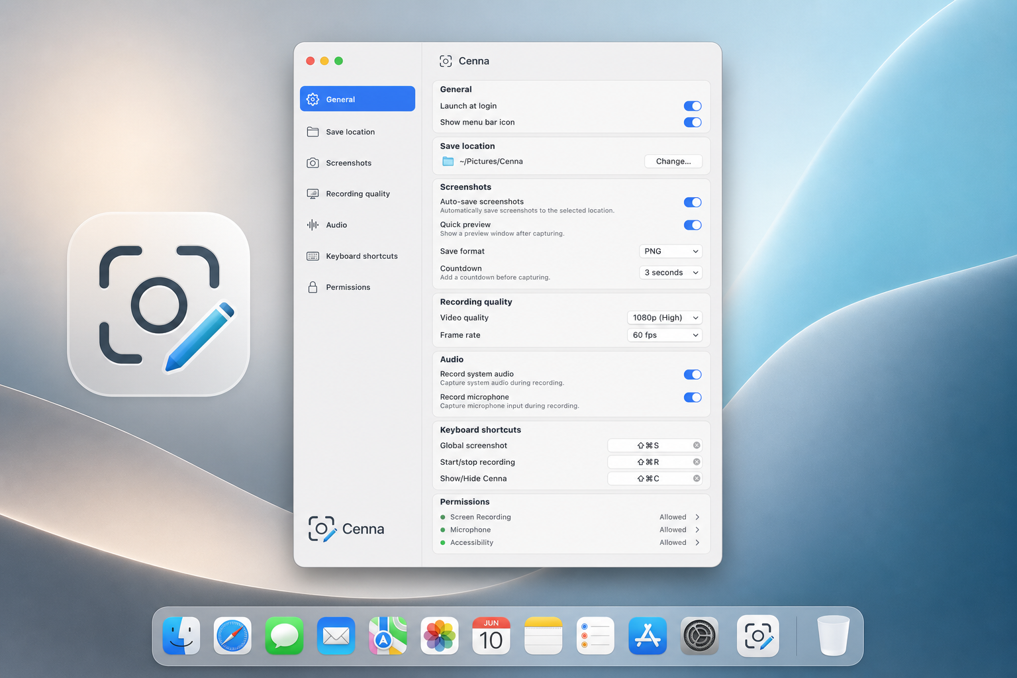Viewport: 1017px width, 678px height.
Task: Open System Settings from the Dock
Action: coord(699,636)
